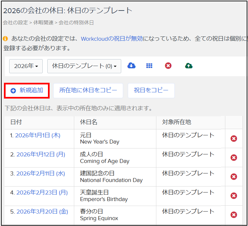Click the 休日名 column header
Image resolution: width=248 pixels, height=226 pixels.
point(89,122)
